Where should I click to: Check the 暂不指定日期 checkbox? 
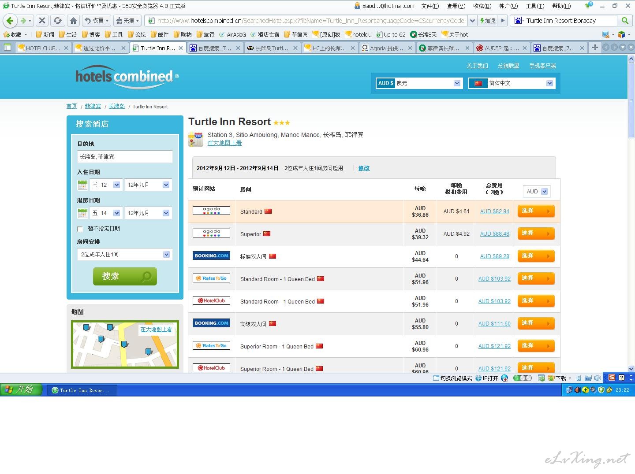(x=80, y=229)
